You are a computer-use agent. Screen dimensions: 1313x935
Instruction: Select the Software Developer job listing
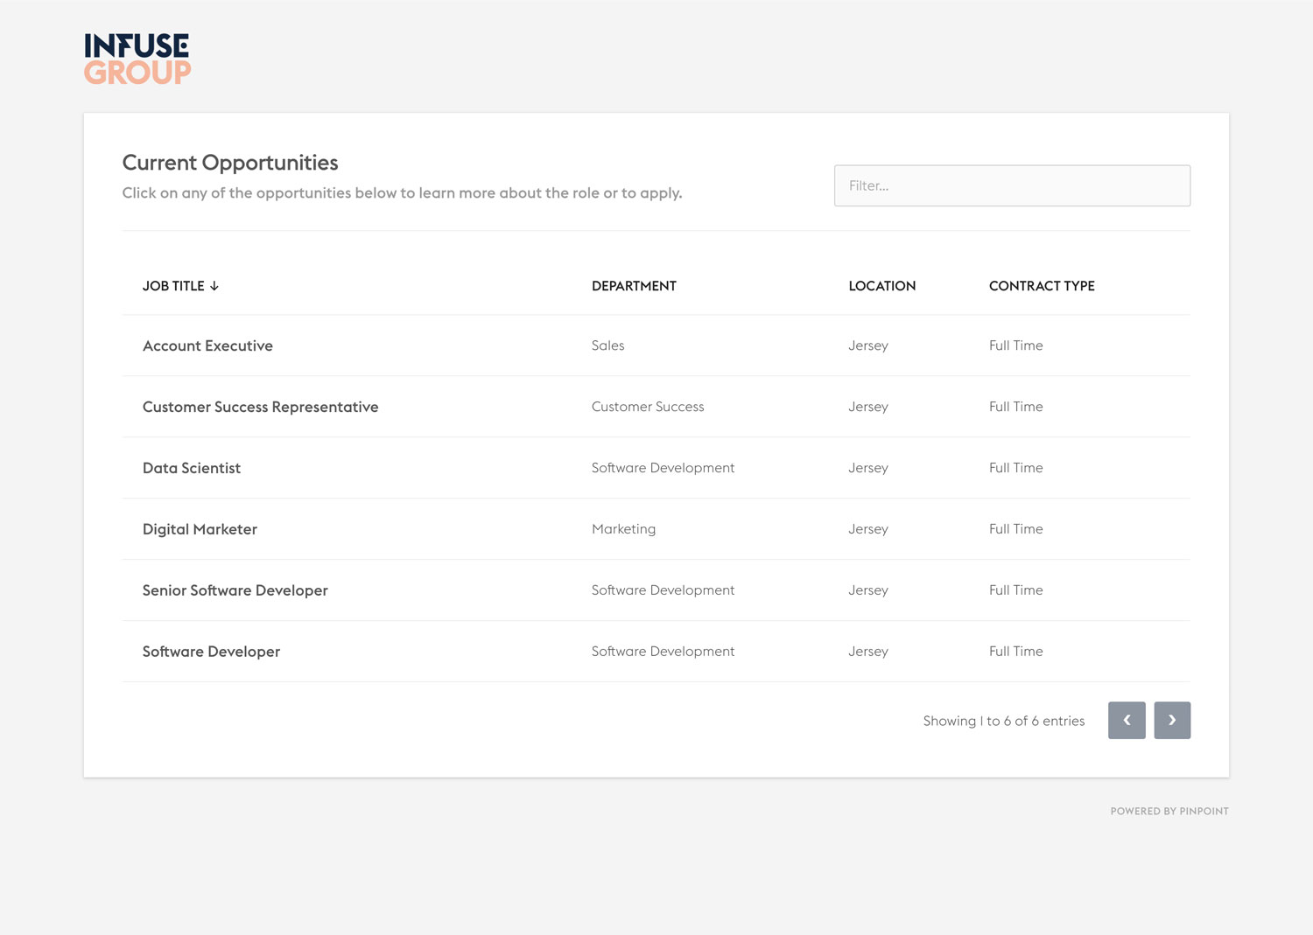point(211,652)
